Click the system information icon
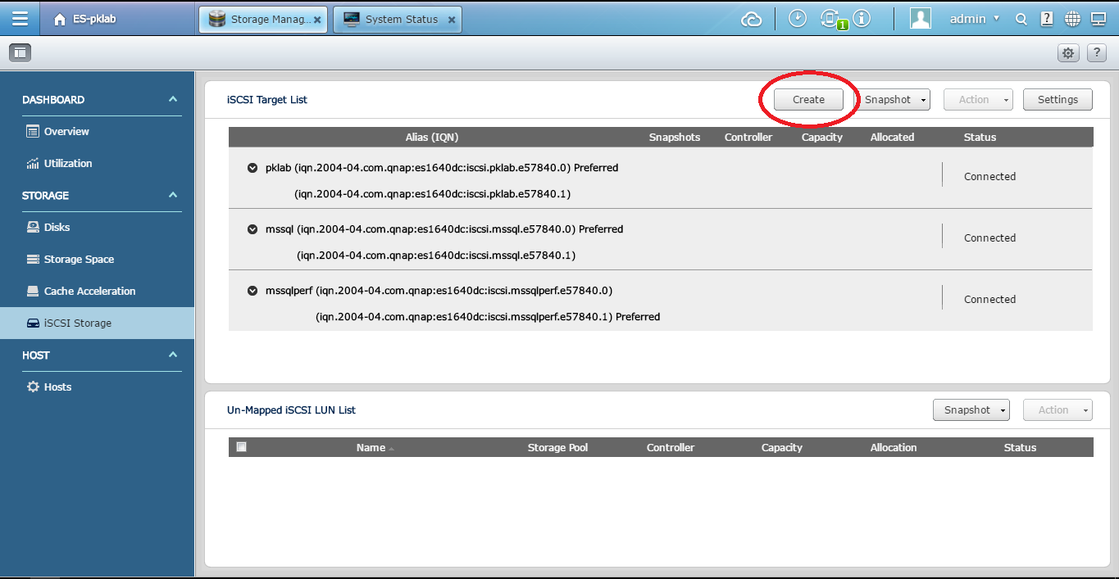 tap(861, 19)
